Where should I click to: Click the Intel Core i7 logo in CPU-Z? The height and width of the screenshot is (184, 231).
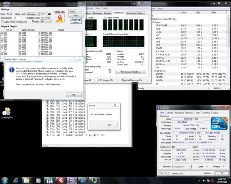click(219, 123)
